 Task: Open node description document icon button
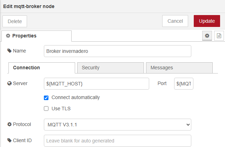coord(219,36)
